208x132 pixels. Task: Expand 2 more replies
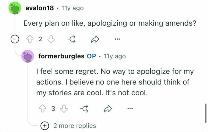coord(45,126)
